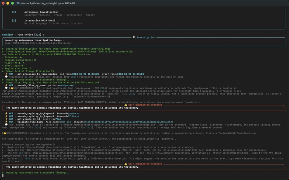Click the 'Autonomous Investigation' option label
289x180 pixels.
(41, 12)
